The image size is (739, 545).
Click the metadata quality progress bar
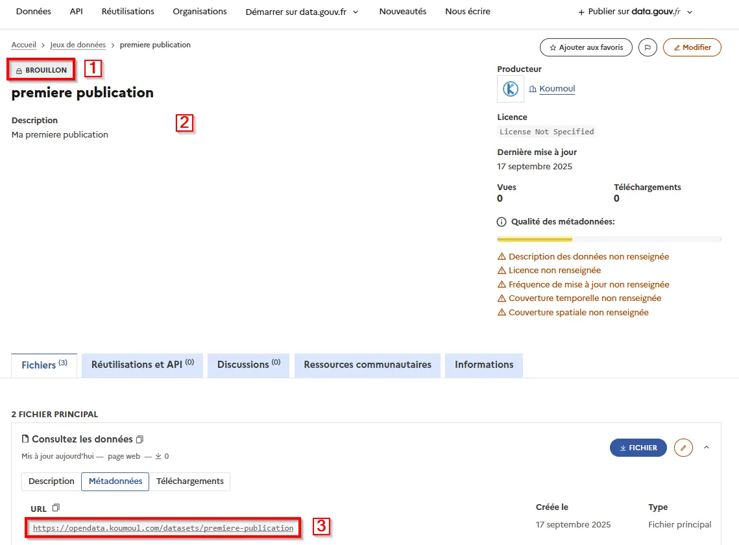coord(609,239)
